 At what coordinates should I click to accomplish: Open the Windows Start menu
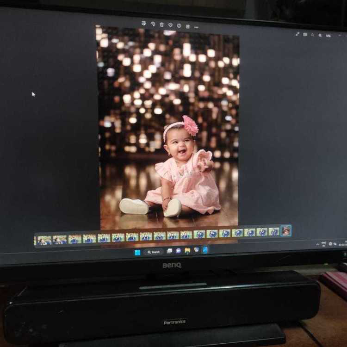click(137, 252)
